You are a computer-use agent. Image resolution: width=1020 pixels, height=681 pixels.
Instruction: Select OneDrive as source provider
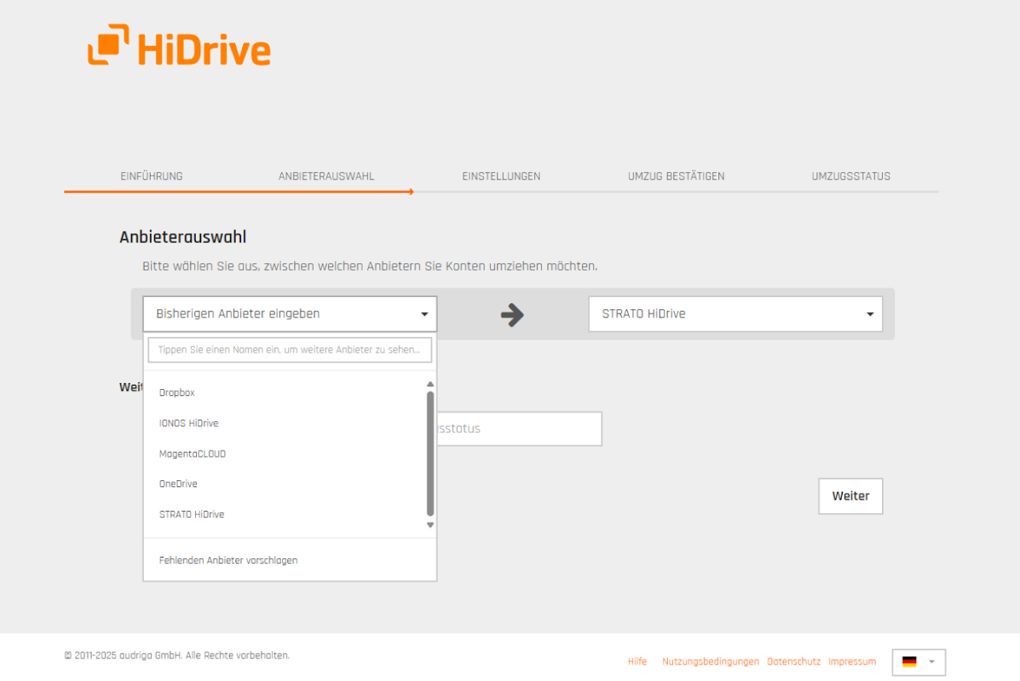pos(178,484)
